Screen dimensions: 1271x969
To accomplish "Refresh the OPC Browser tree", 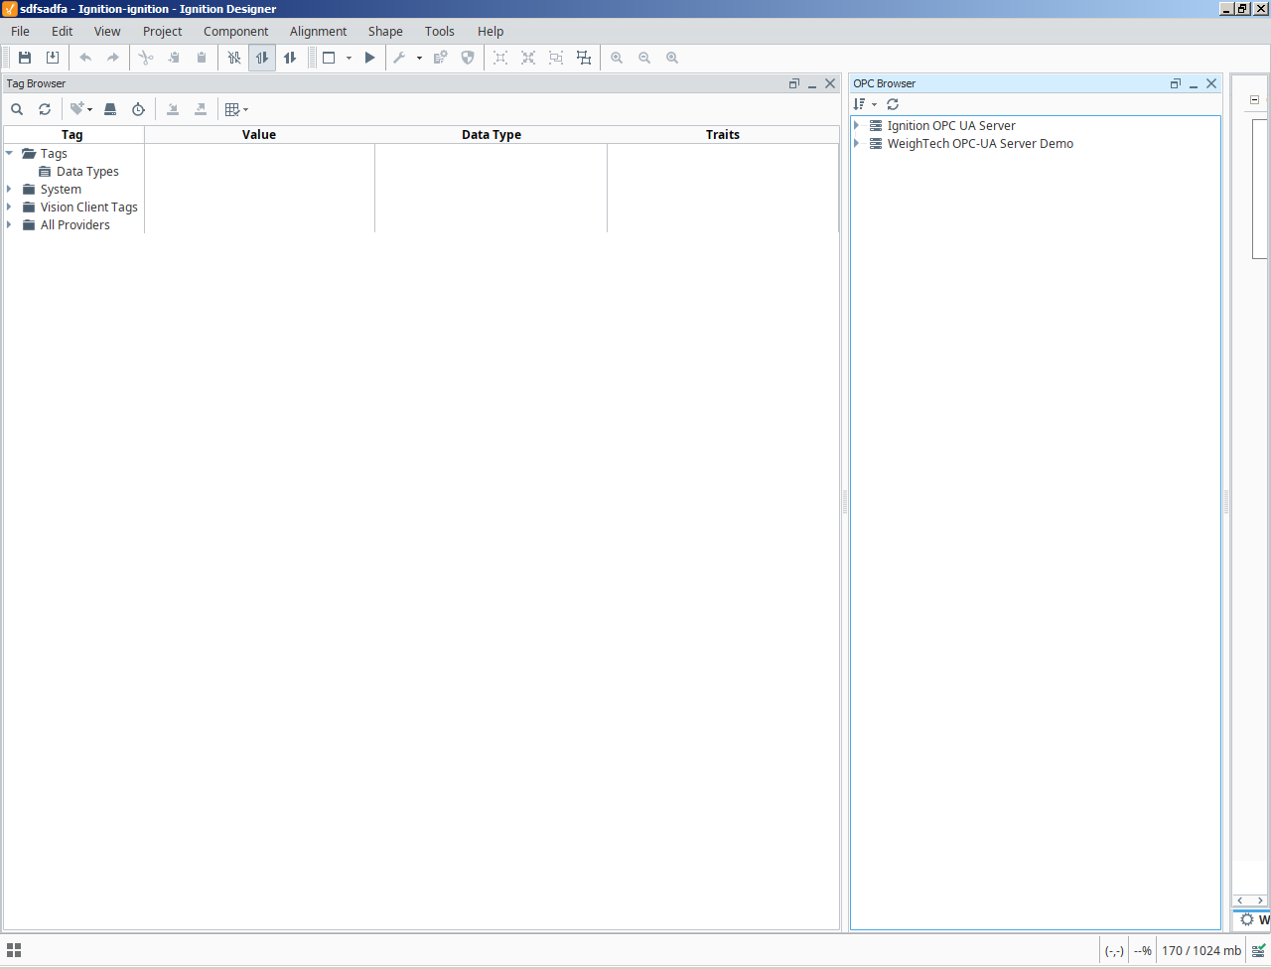I will [892, 104].
